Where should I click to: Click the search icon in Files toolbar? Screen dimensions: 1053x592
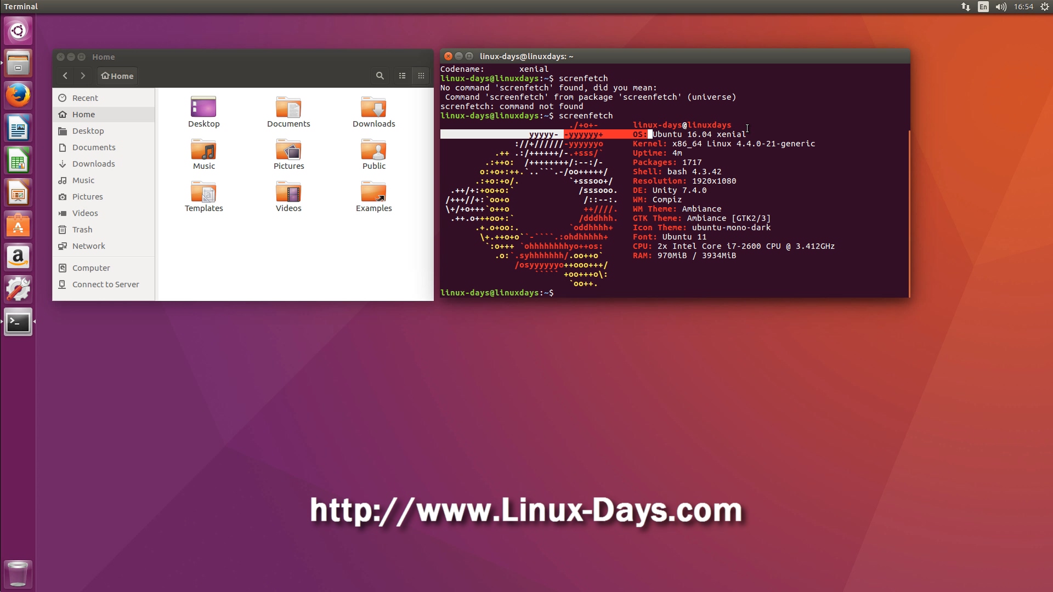380,76
